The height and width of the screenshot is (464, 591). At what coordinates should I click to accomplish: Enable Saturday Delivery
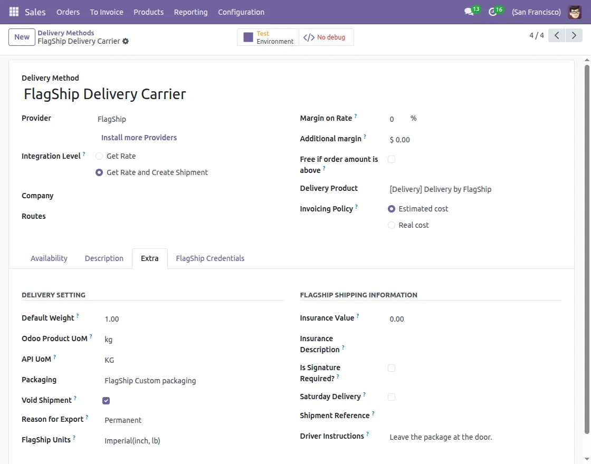pos(392,397)
